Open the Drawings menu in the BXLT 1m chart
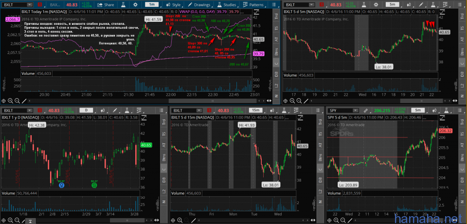The height and width of the screenshot is (224, 467). click(199, 5)
